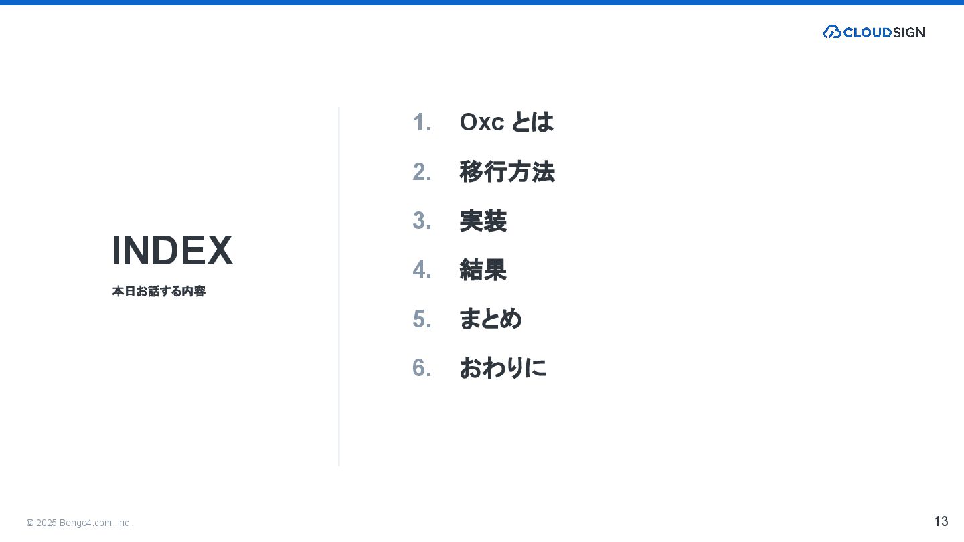Click the blue bar at the top
This screenshot has width=964, height=542.
coord(482,3)
